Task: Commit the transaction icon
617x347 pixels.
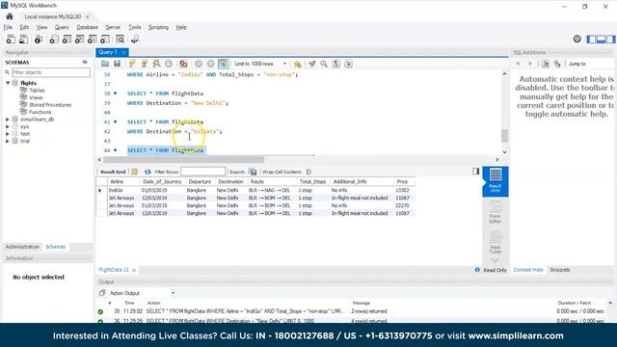Action: click(x=199, y=64)
